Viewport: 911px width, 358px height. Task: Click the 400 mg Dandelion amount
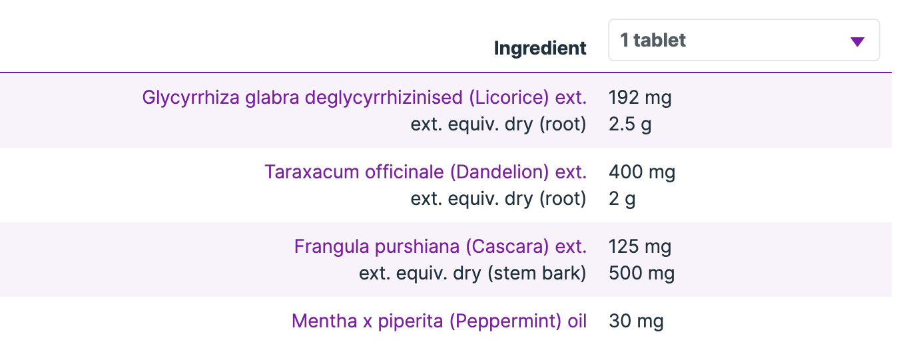(x=642, y=172)
